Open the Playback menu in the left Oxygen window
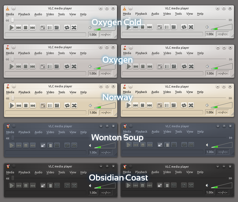This screenshot has height=202, width=238. click(24, 53)
